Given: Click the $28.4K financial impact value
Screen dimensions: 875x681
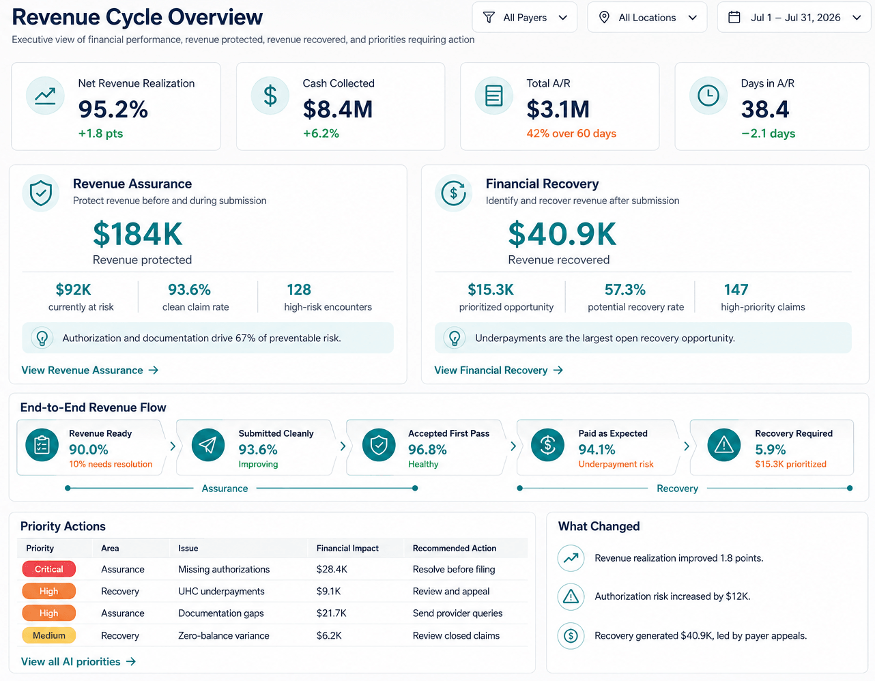Looking at the screenshot, I should pos(332,569).
